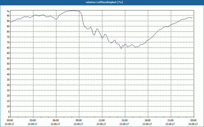Click the y-axis value "70"

click(x=8, y=42)
